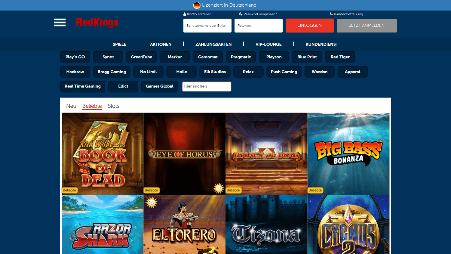Image resolution: width=451 pixels, height=254 pixels.
Task: Filter games by Synot
Action: tap(108, 57)
